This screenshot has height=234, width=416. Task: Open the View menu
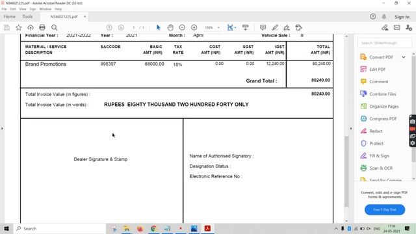click(x=23, y=9)
